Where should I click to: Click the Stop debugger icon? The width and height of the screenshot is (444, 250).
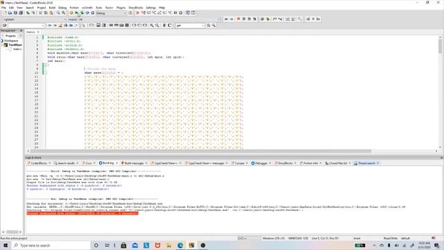pyautogui.click(x=180, y=13)
